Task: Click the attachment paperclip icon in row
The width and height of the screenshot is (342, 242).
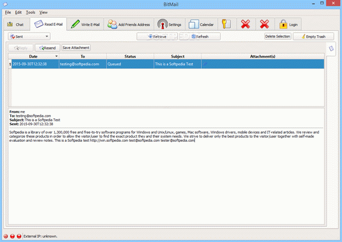Action: coord(205,64)
